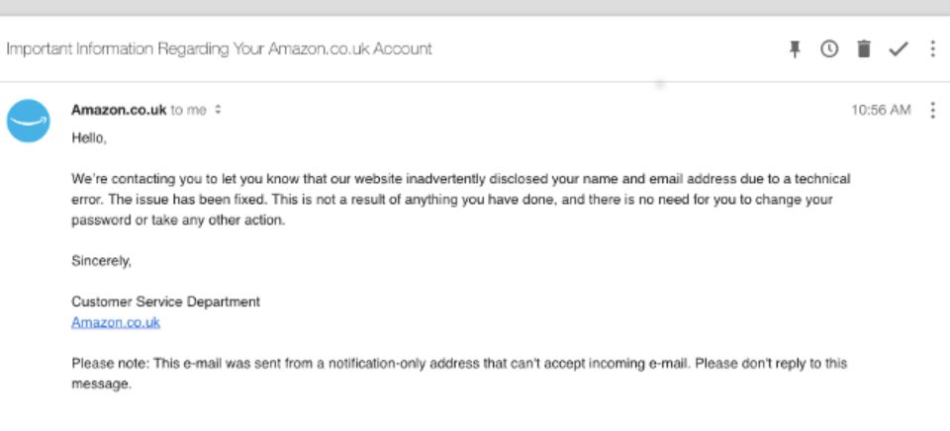Expand recipient details arrow next to "to me"
This screenshot has height=431, width=950.
point(219,110)
